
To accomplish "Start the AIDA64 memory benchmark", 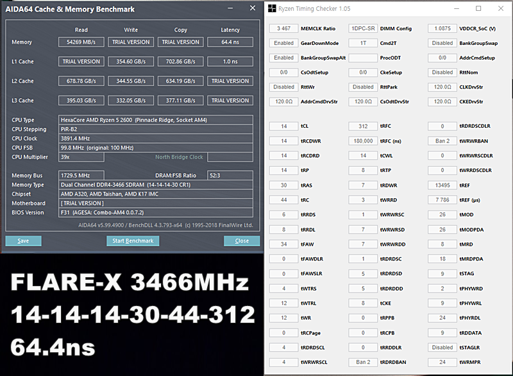I will (133, 241).
